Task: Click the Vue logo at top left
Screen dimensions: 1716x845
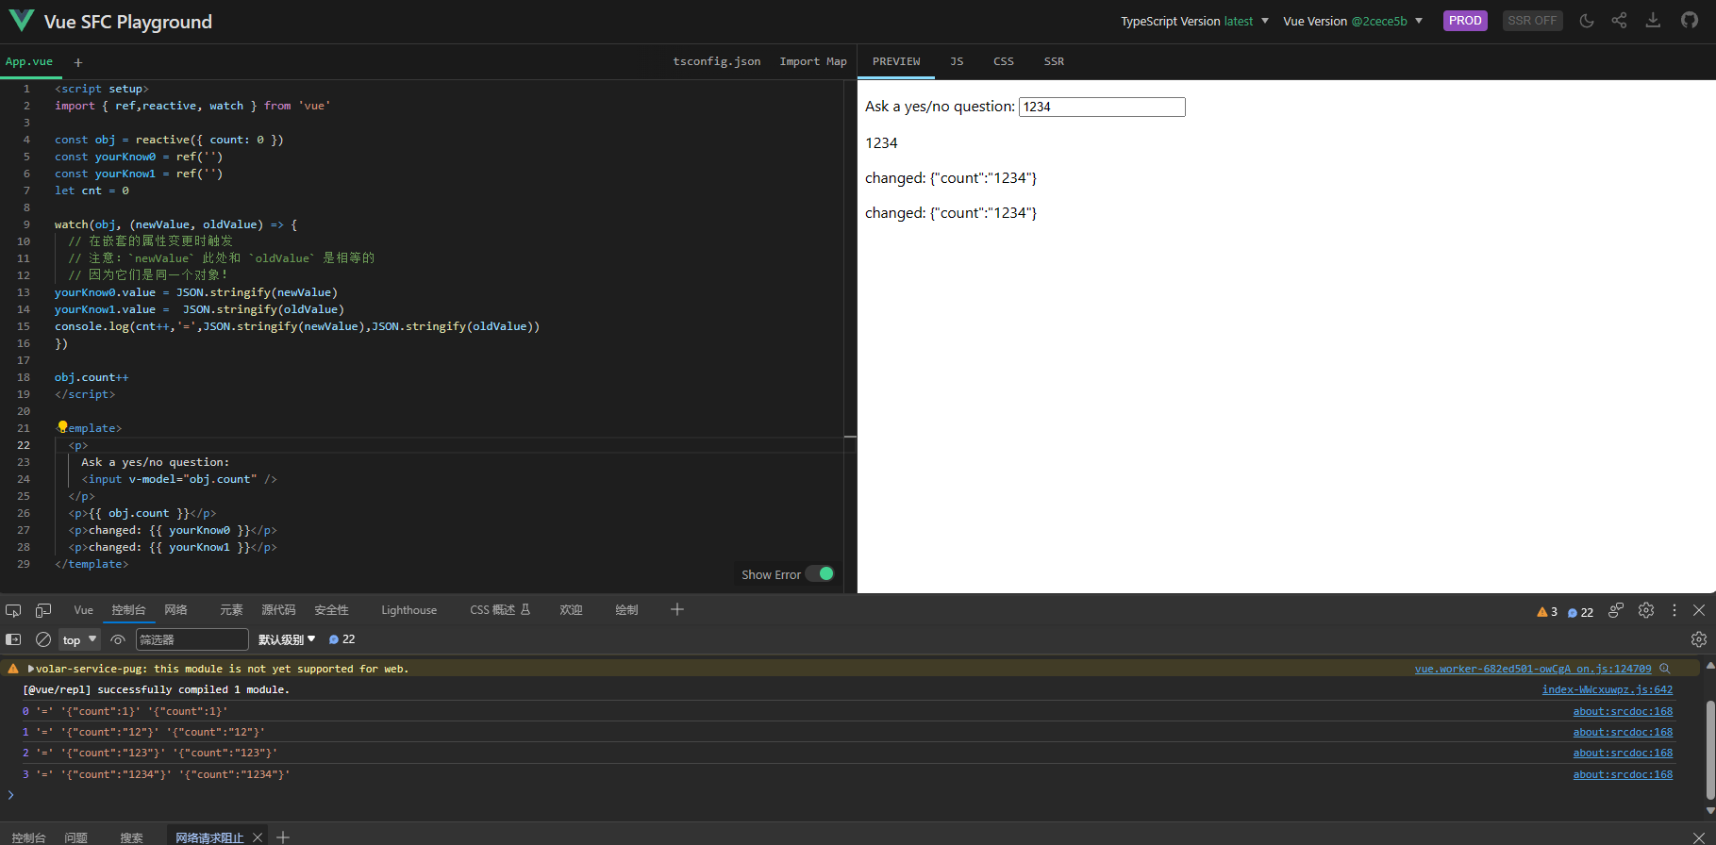Action: [21, 21]
